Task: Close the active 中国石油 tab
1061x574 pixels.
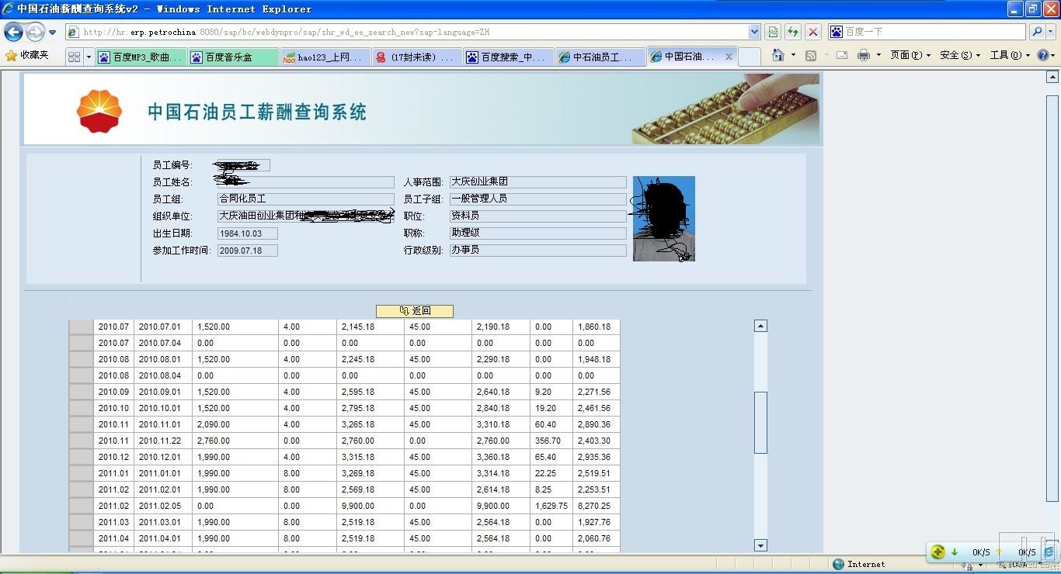Action: tap(729, 57)
